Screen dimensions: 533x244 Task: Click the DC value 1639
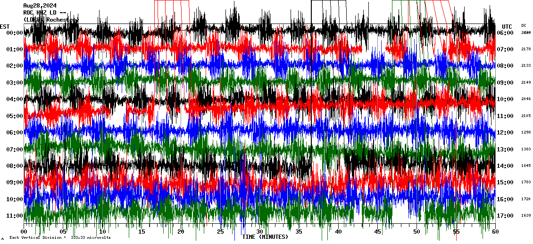click(526, 216)
